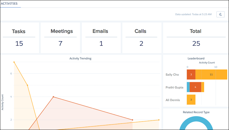Select the Total activities tile
The height and width of the screenshot is (130, 229).
(196, 38)
